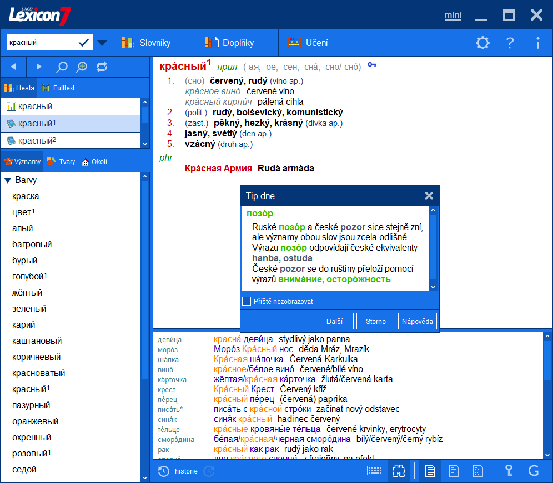
Task: Select цвет1 in the list
Action: click(x=24, y=212)
